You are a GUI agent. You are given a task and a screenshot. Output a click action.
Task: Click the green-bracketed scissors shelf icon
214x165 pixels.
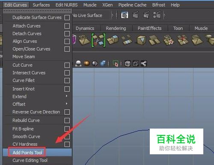coord(98,40)
